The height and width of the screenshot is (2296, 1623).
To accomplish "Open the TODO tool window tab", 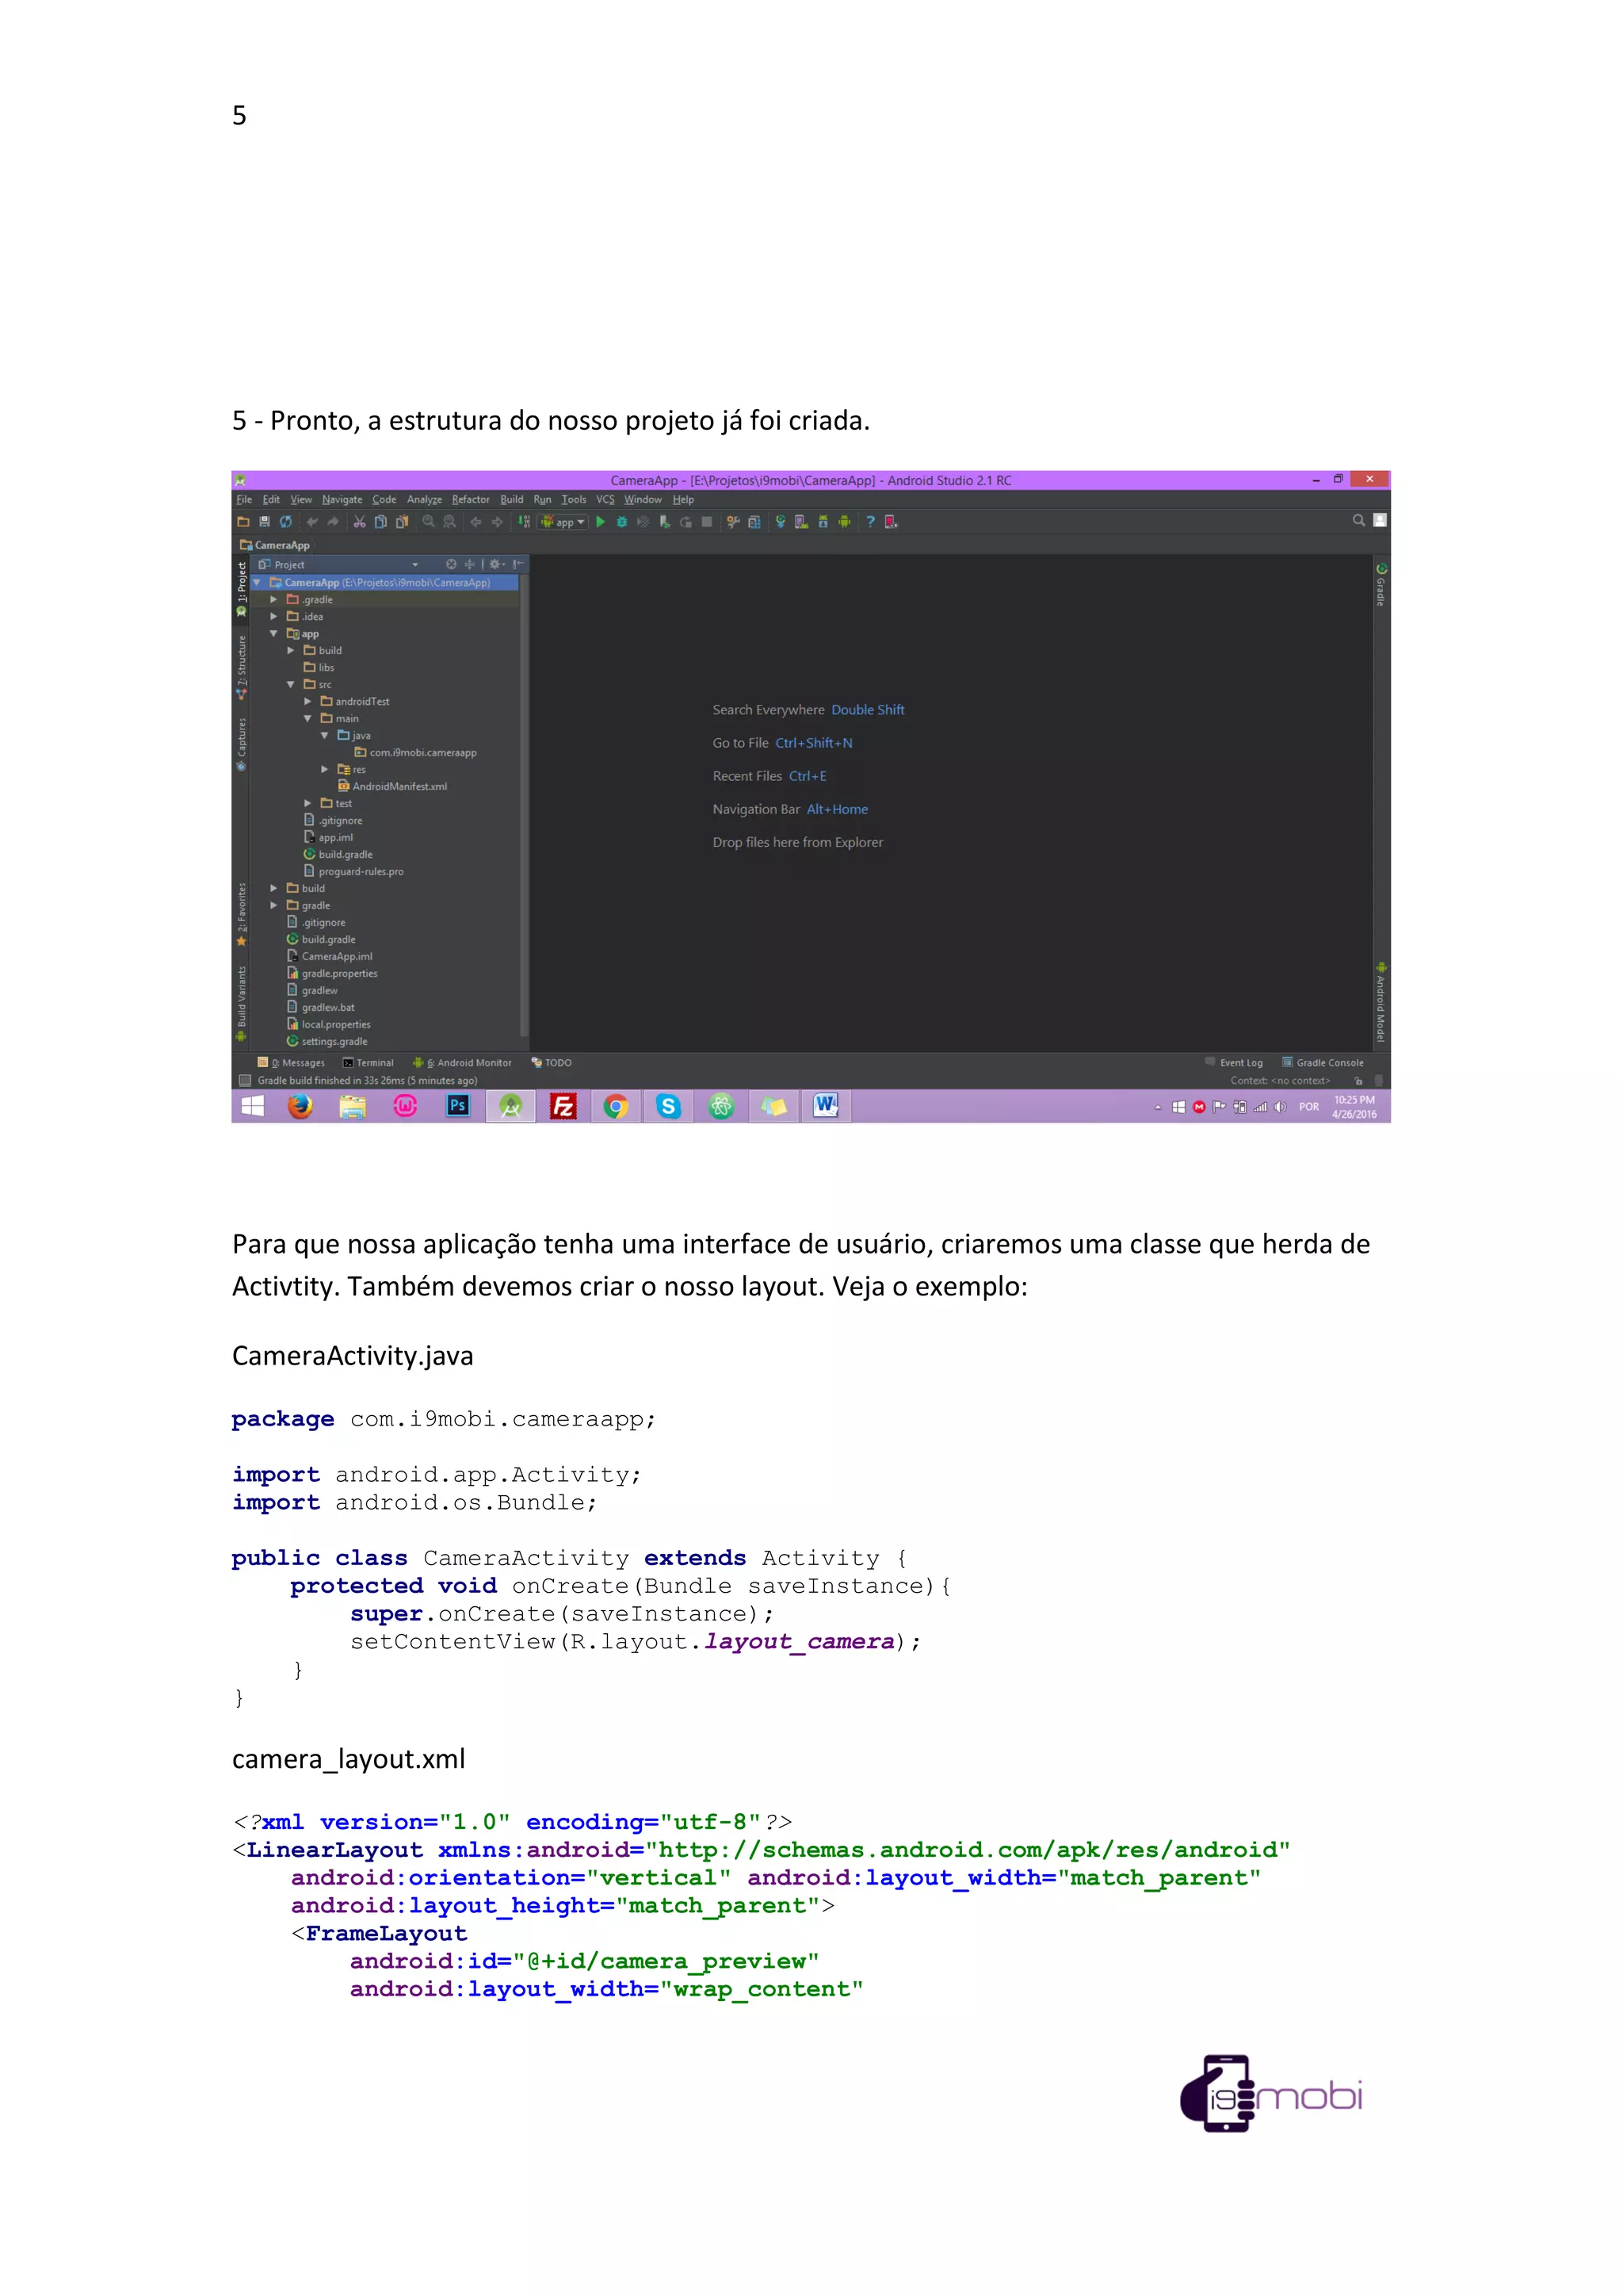I will coord(552,1062).
